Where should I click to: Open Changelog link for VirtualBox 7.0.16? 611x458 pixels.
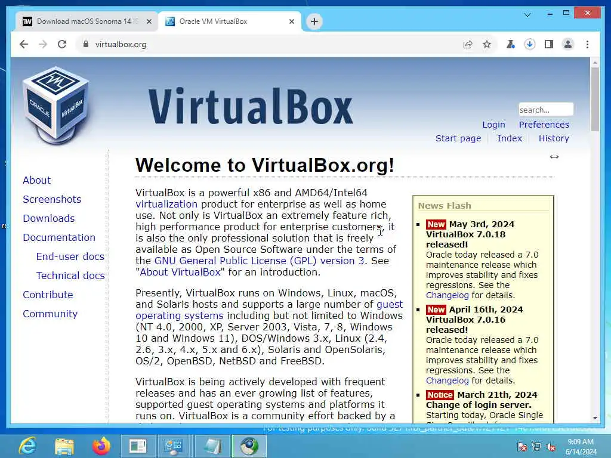point(447,380)
